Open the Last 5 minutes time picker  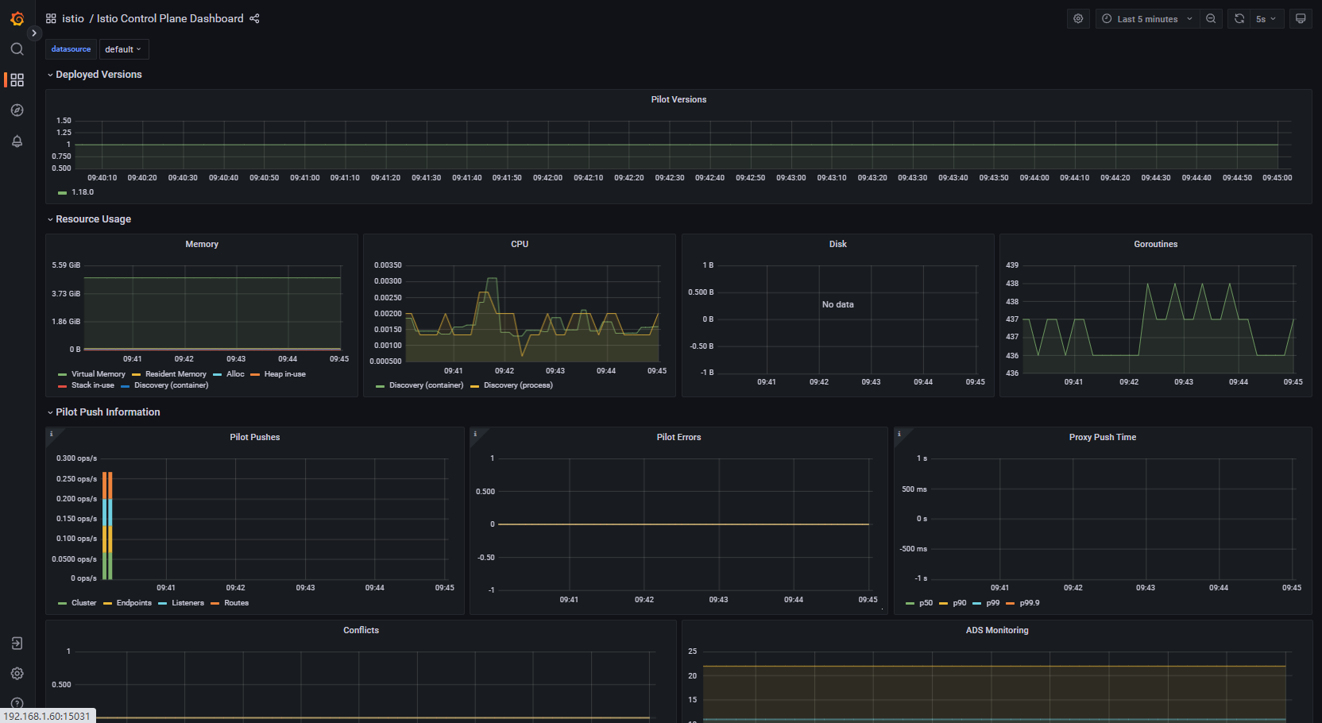(x=1147, y=19)
